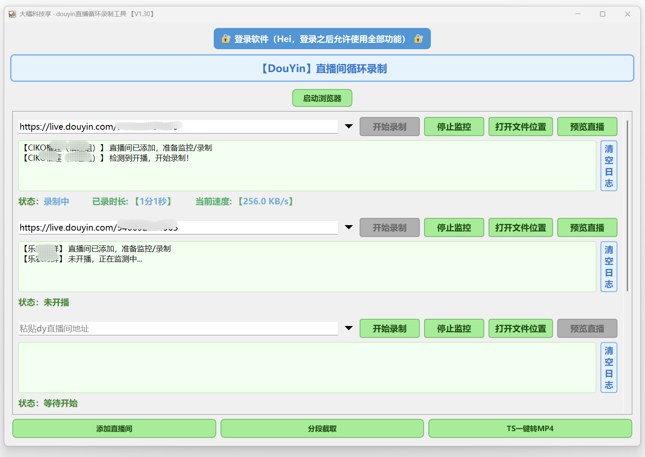Viewport: 645px width, 457px height.
Task: Clear the second room's log
Action: 609,267
